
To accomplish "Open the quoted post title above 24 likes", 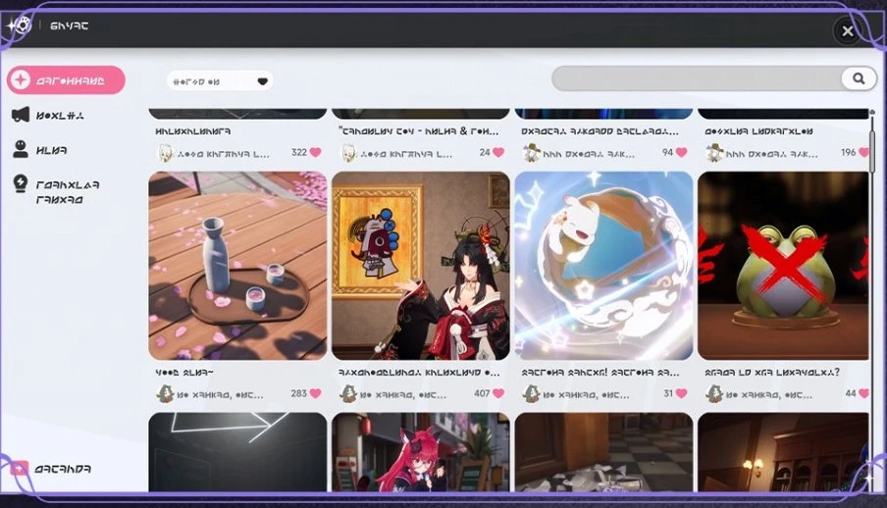I will coord(419,131).
